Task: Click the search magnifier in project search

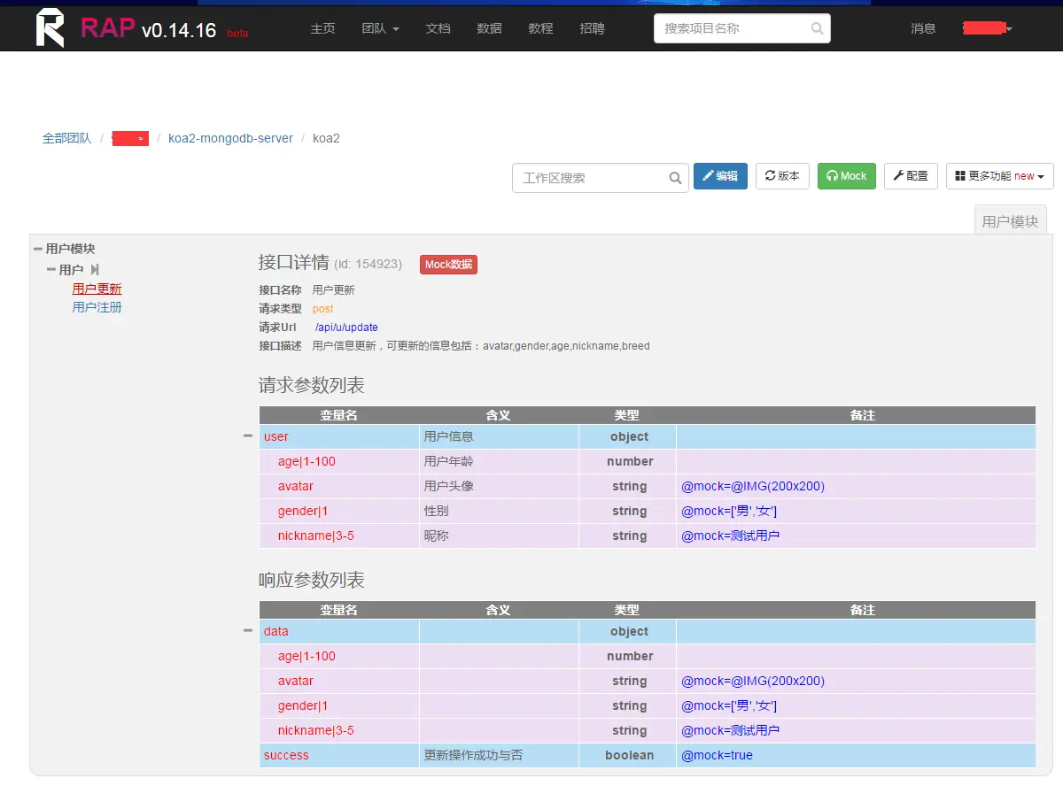Action: tap(817, 28)
